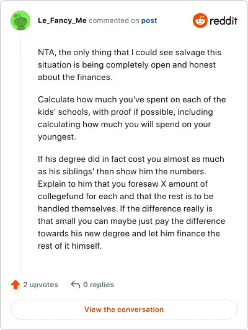Click the paragraph starting "If his degree"

point(131,202)
